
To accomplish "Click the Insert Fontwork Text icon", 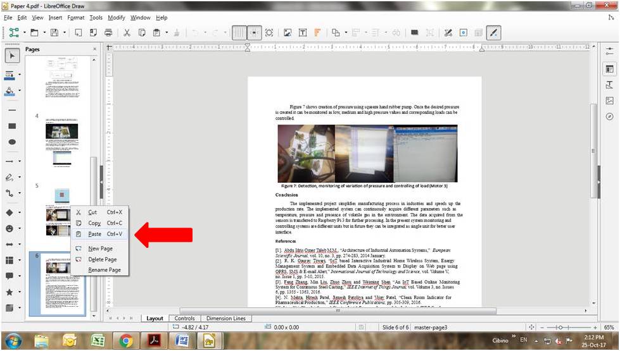I will point(317,33).
